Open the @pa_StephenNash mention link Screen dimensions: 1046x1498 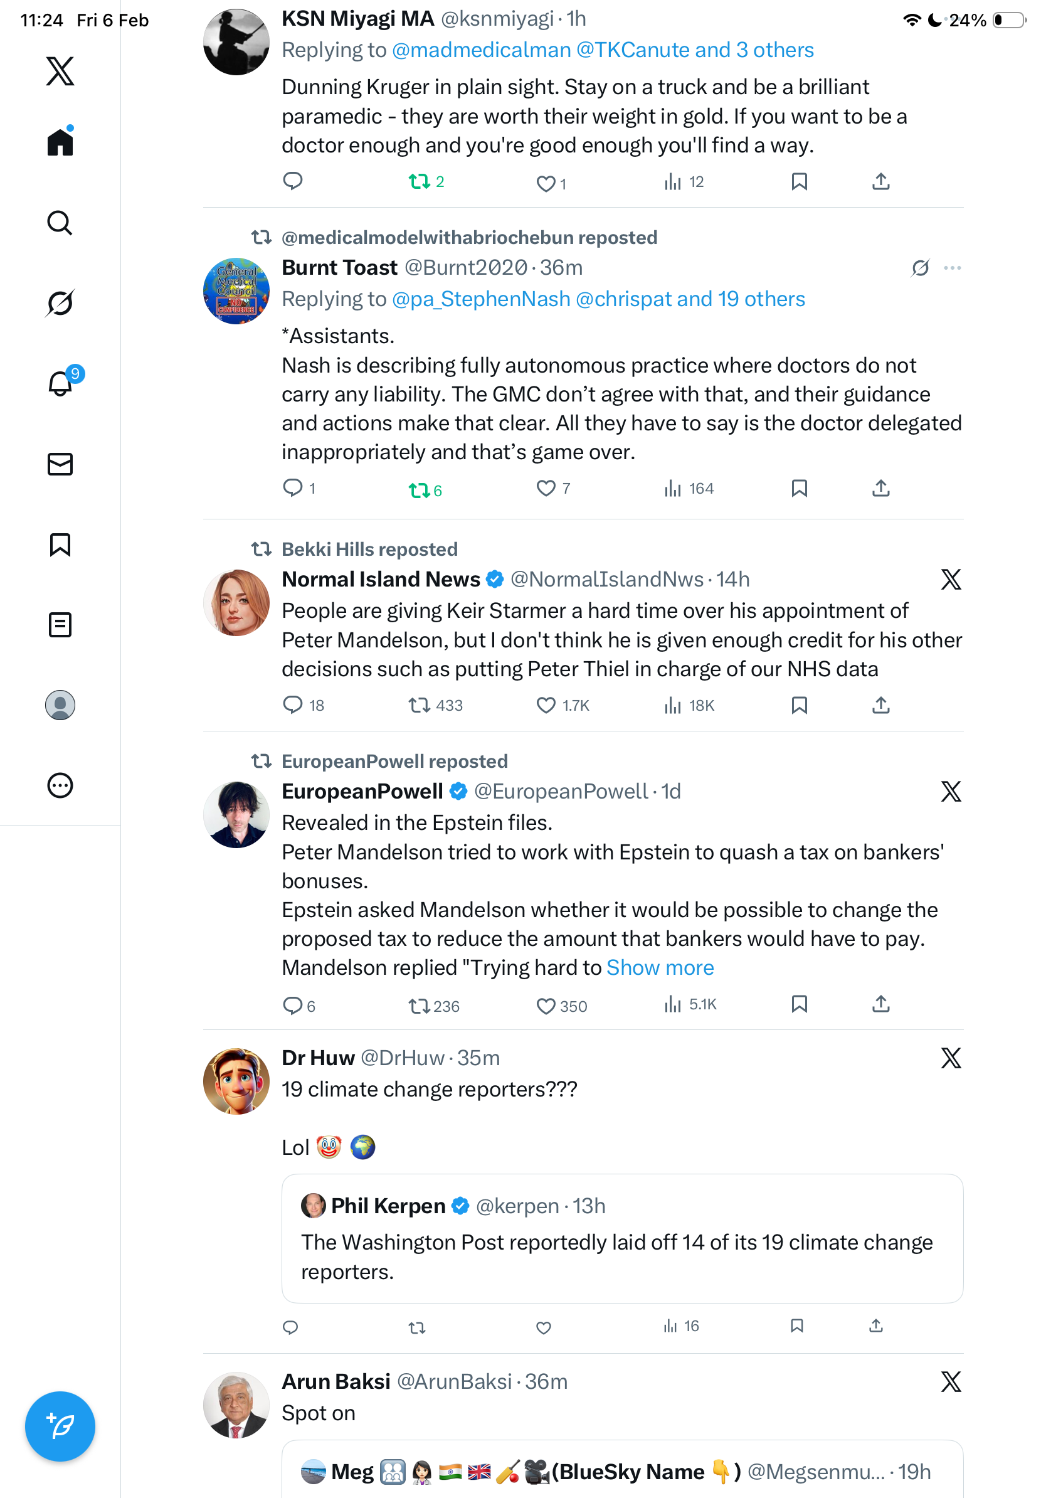tap(481, 299)
